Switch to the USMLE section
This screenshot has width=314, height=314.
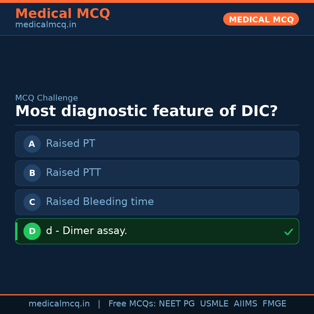[x=214, y=304]
